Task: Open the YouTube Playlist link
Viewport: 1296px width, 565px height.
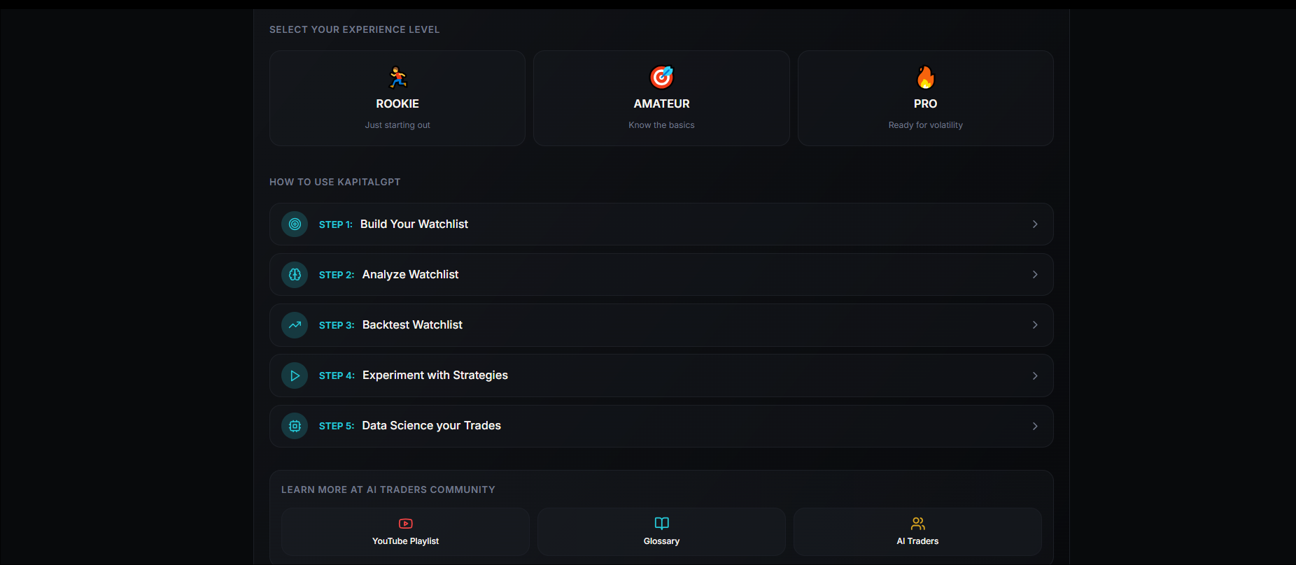Action: pos(405,532)
